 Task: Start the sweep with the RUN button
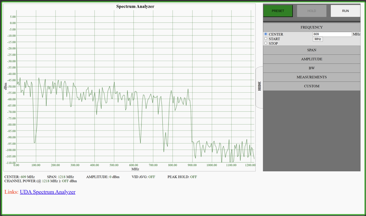click(x=345, y=11)
